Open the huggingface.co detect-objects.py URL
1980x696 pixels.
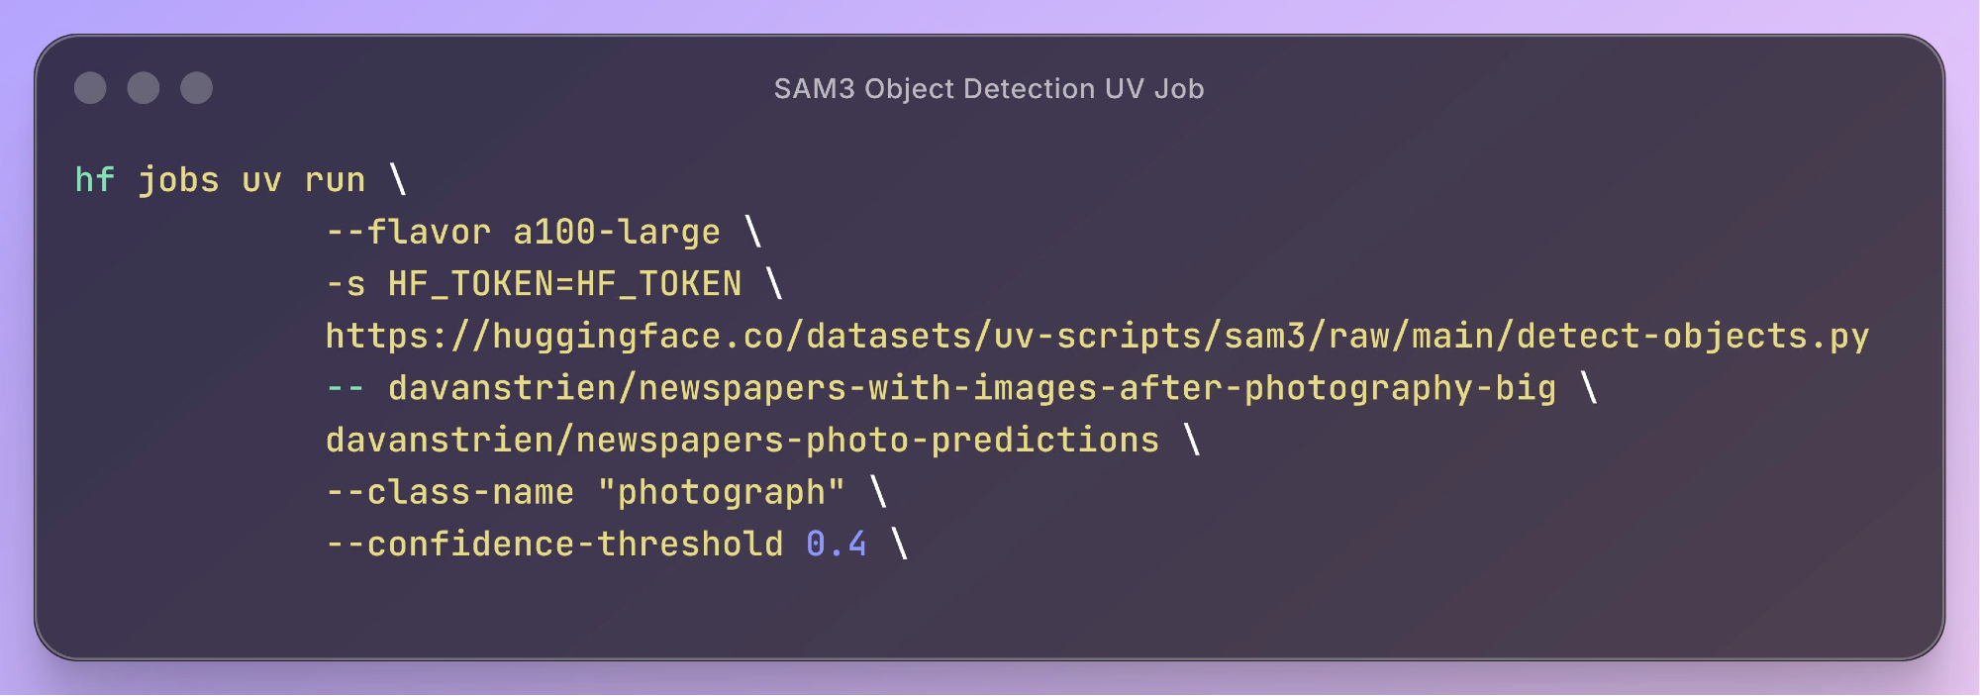pyautogui.click(x=1097, y=337)
